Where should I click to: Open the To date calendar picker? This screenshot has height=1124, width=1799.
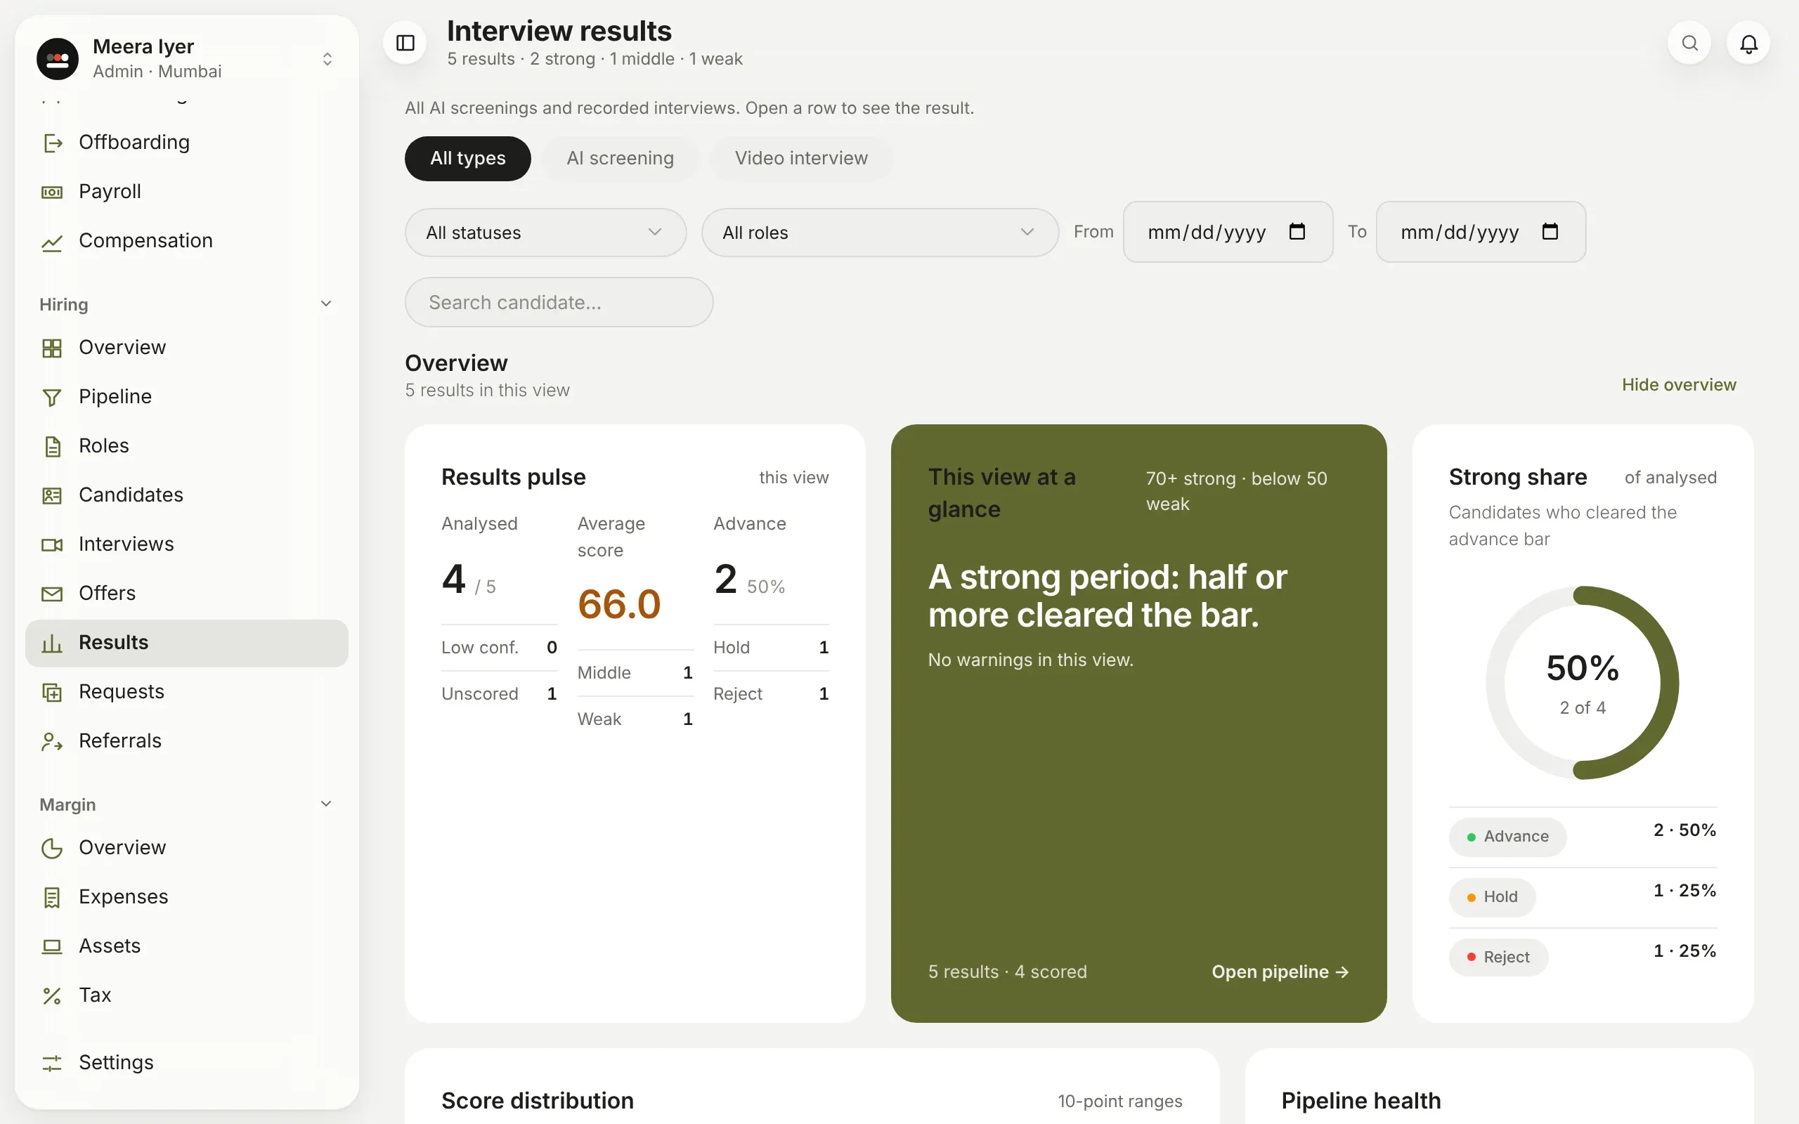(1550, 232)
